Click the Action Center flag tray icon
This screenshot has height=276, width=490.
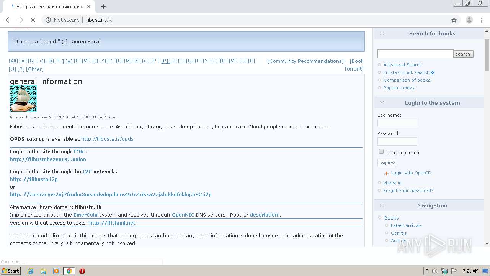(453, 271)
